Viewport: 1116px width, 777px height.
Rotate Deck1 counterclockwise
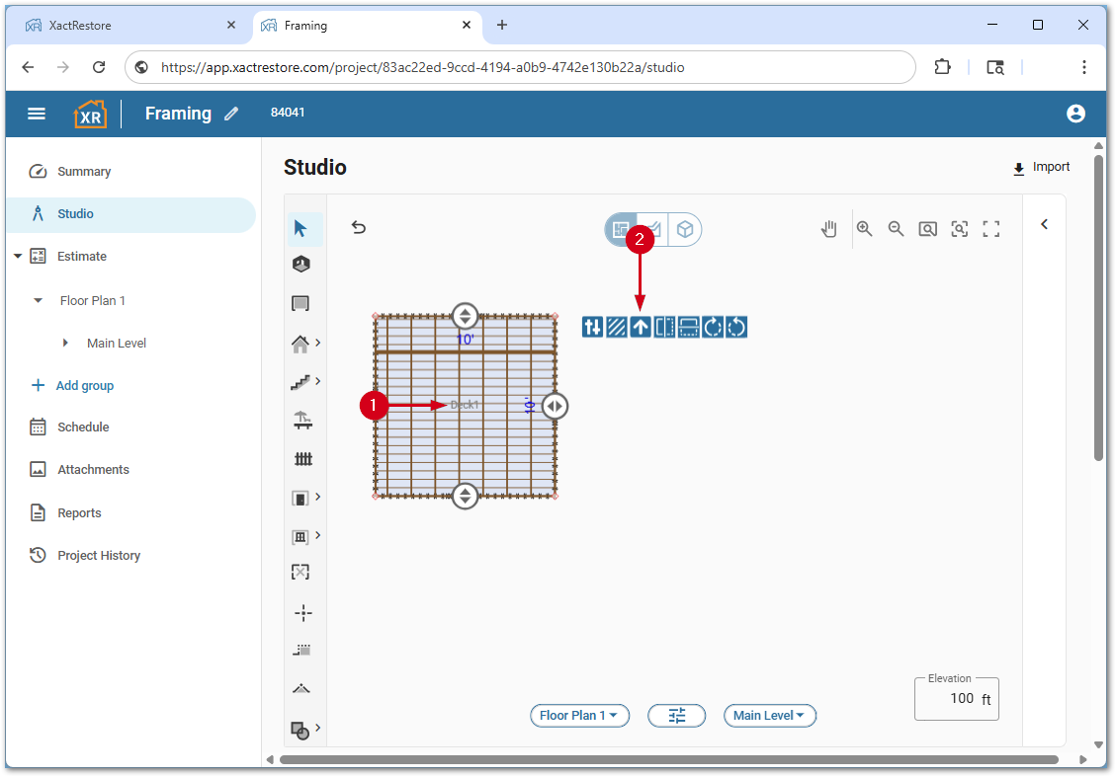click(x=735, y=327)
